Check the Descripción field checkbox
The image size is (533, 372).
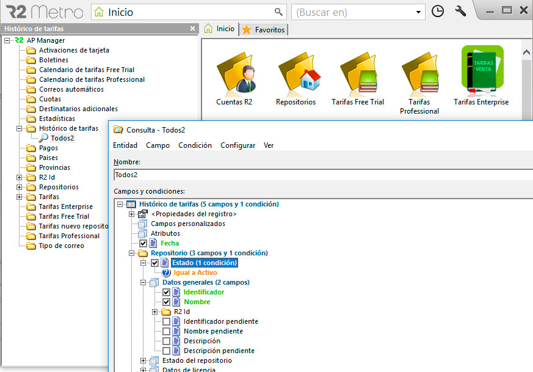166,341
